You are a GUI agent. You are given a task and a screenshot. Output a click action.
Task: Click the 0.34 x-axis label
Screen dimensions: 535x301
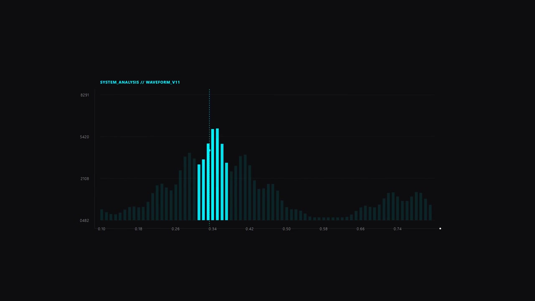(212, 229)
